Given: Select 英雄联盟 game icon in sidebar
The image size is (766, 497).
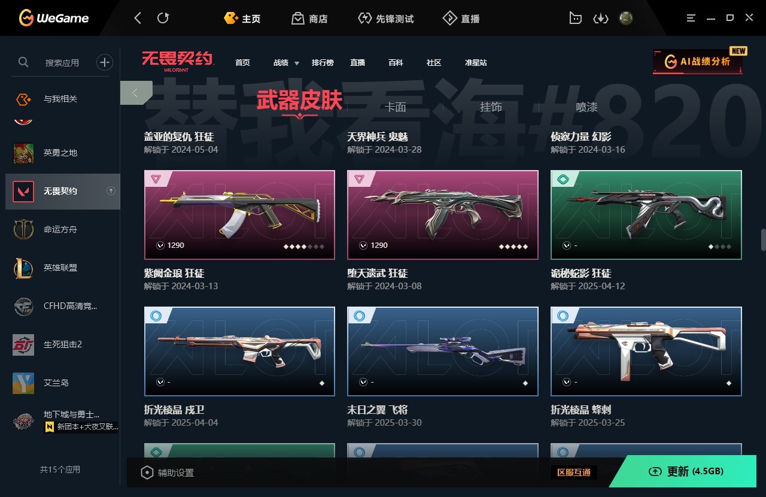Looking at the screenshot, I should pos(23,268).
